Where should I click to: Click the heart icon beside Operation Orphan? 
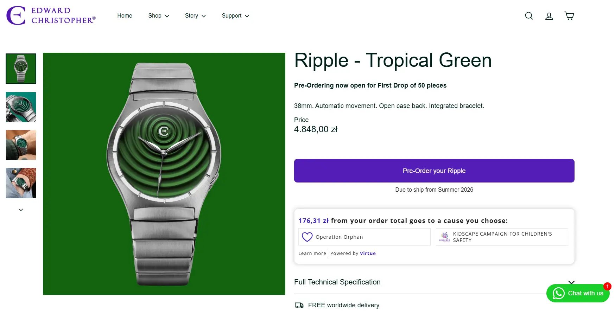coord(307,237)
